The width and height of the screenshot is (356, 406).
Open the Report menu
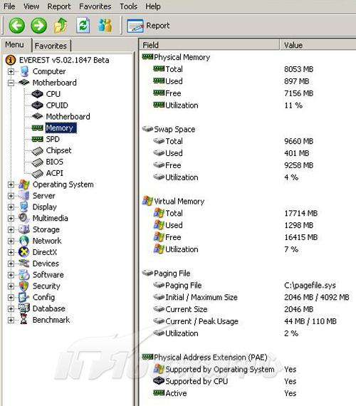point(59,6)
